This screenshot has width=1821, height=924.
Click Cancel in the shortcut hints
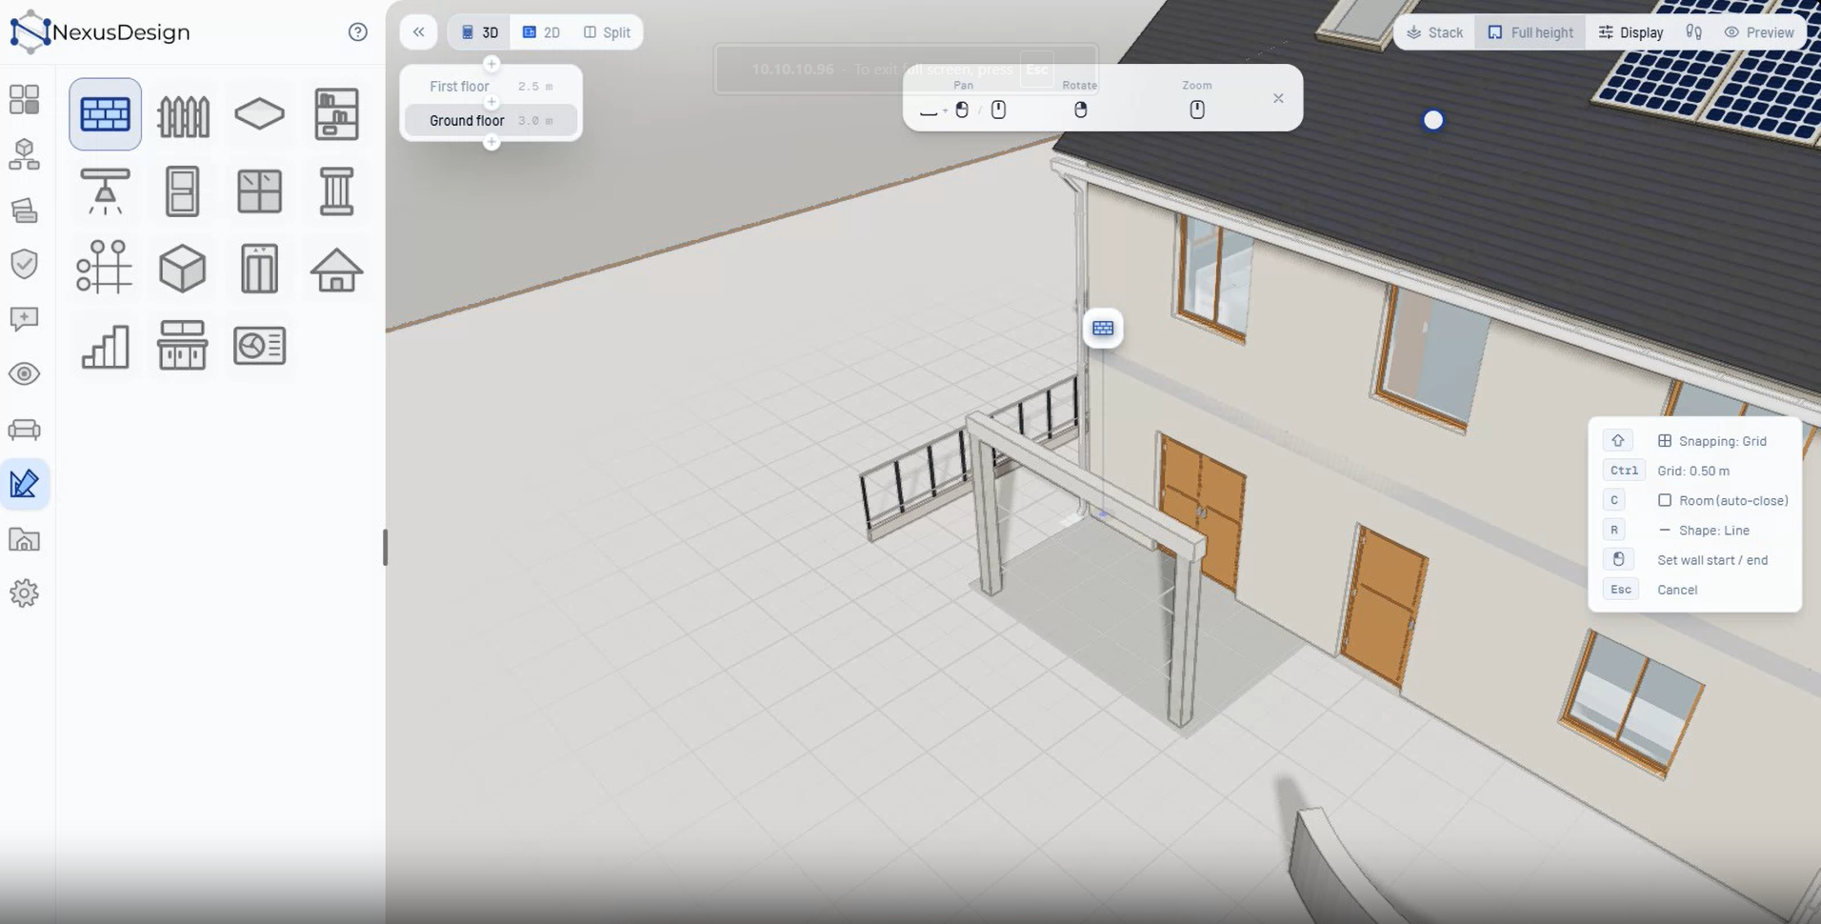pos(1677,590)
